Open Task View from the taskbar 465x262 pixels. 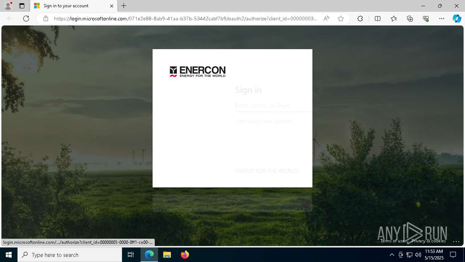click(x=131, y=255)
